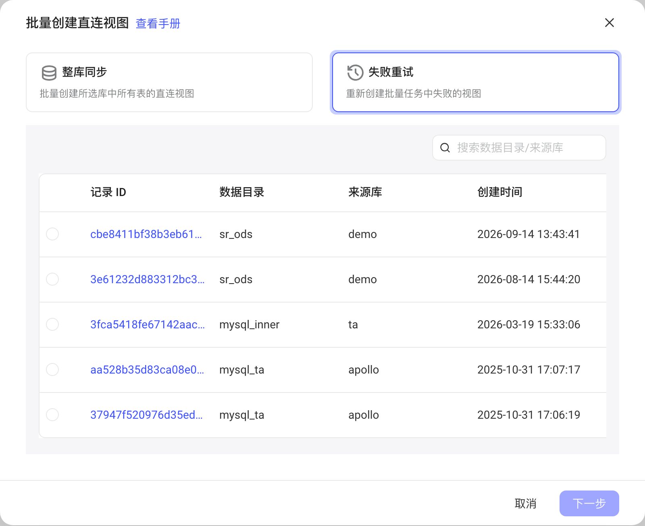Click the 批量创建直连视图 dialog title

[77, 23]
